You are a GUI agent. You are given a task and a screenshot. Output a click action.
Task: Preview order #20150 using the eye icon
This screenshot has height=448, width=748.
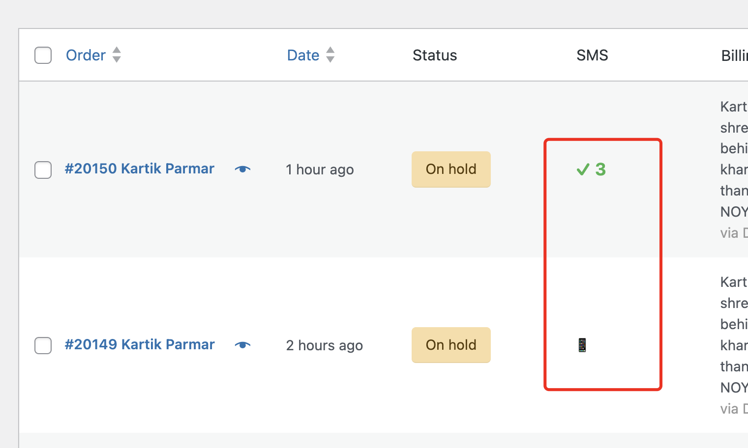[242, 169]
